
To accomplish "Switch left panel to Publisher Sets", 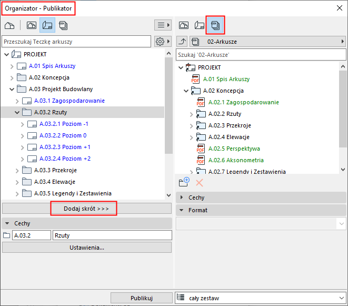I will tap(63, 25).
